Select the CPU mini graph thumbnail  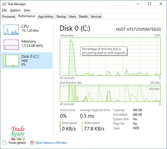(11, 30)
